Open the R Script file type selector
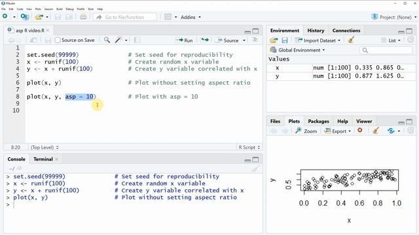Viewport: 419px width, 235px height. coord(249,148)
